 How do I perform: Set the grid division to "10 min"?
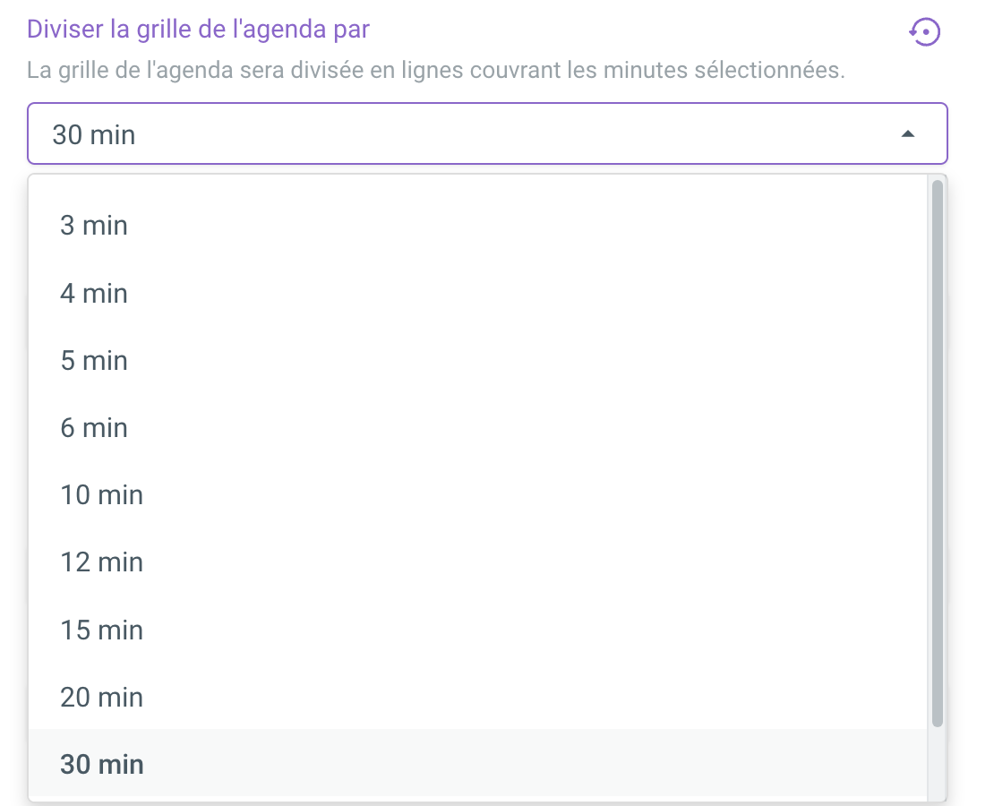[x=101, y=494]
